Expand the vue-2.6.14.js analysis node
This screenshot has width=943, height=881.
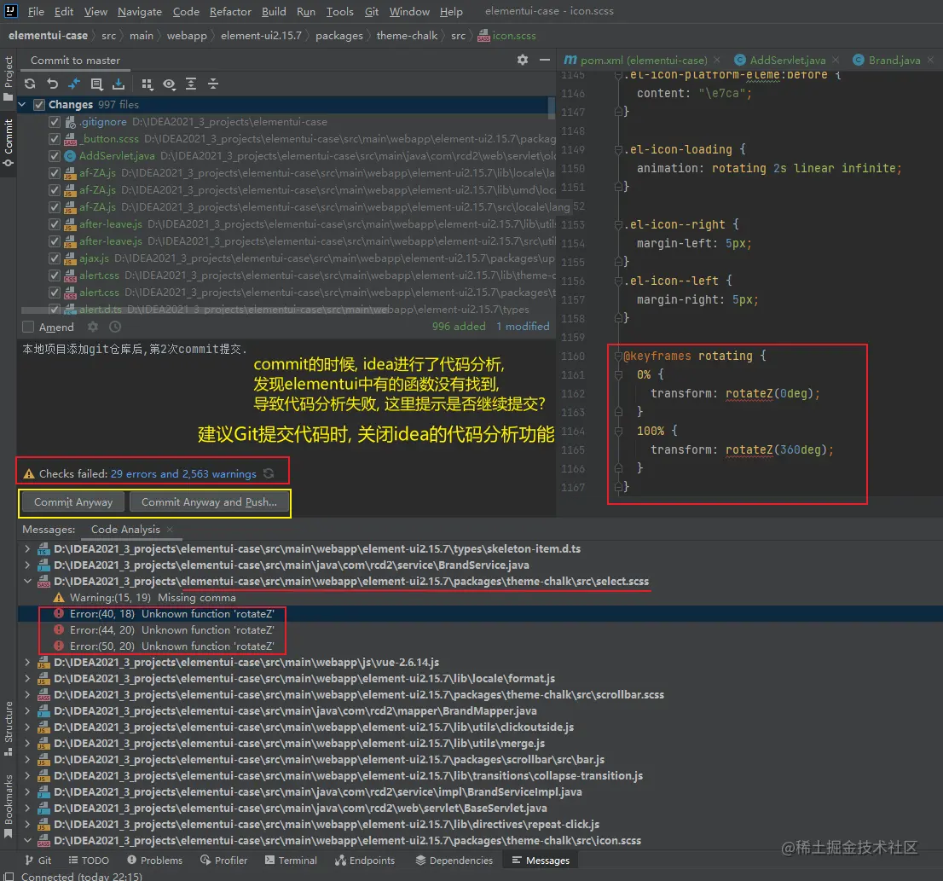pos(27,662)
